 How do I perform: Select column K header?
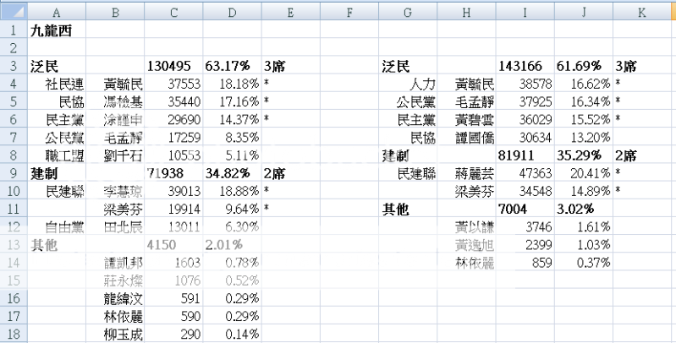click(643, 12)
